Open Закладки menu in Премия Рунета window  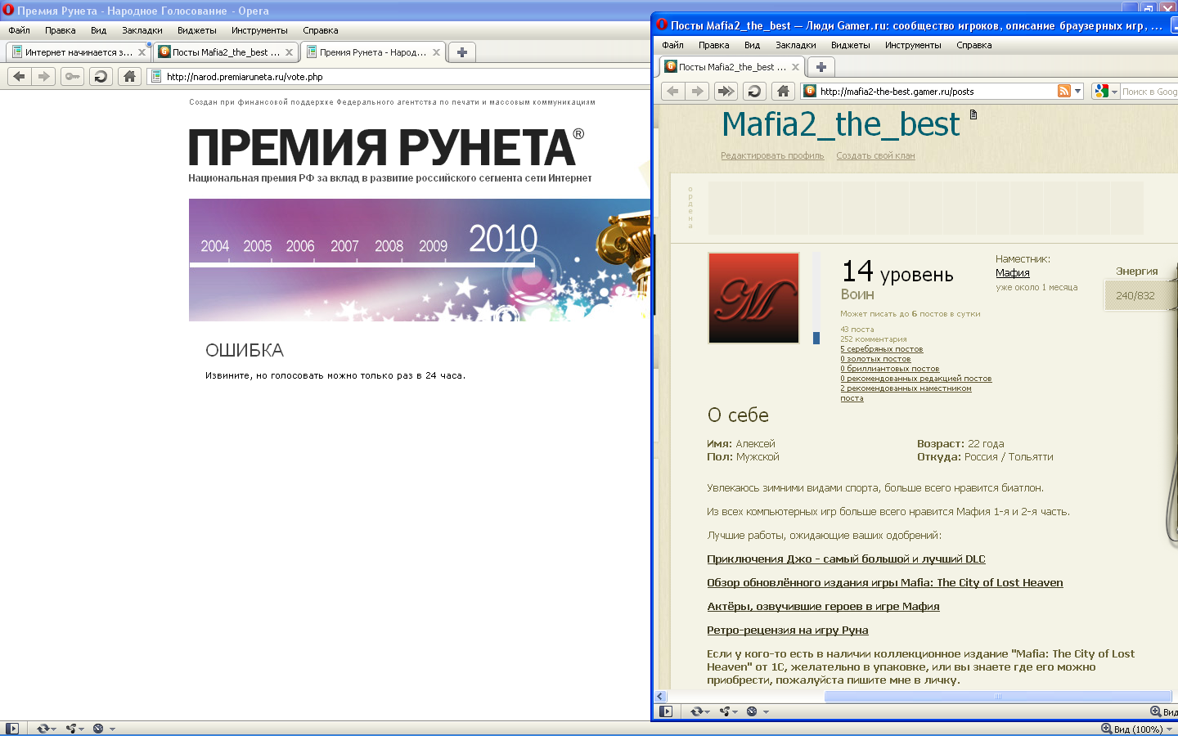point(142,30)
